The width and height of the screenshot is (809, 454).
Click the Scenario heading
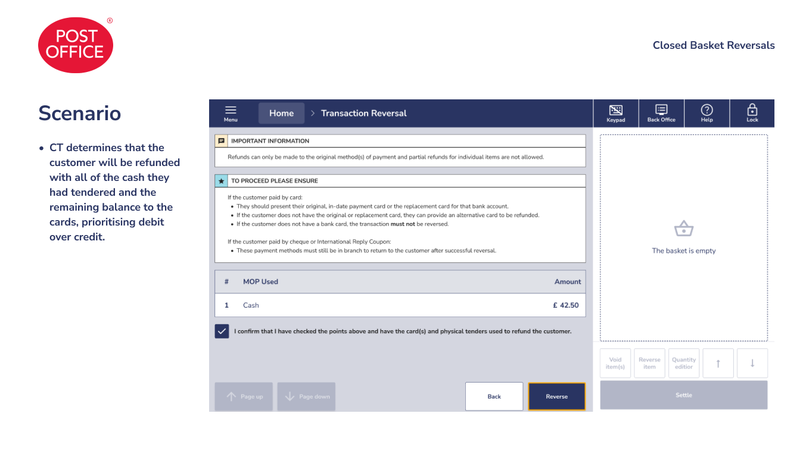pos(80,113)
